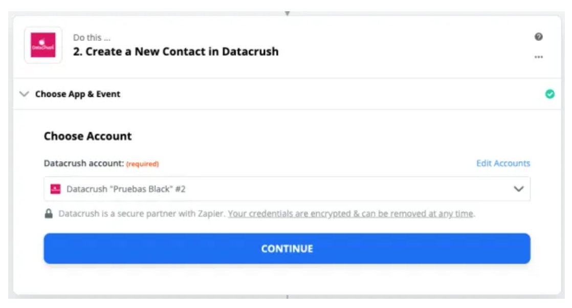Click the connector line below the step card
The image size is (572, 308).
click(287, 297)
